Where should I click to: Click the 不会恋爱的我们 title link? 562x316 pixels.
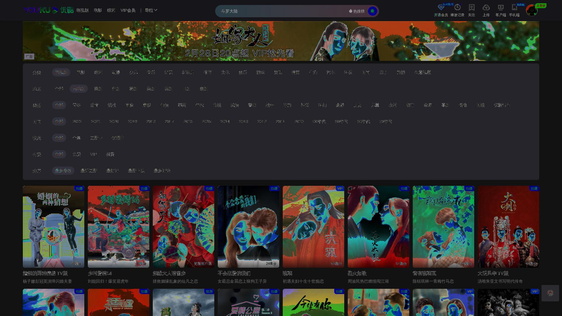pyautogui.click(x=234, y=273)
